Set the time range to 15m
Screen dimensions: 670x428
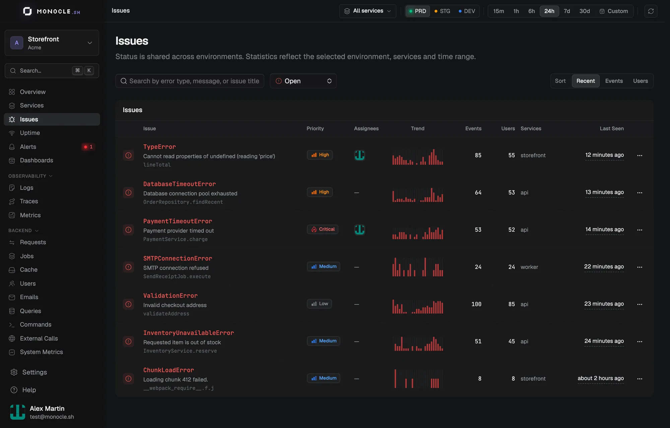(498, 11)
